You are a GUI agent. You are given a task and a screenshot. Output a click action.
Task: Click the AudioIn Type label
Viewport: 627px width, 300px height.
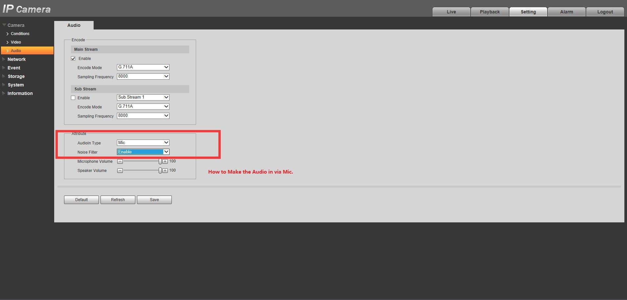pos(89,143)
